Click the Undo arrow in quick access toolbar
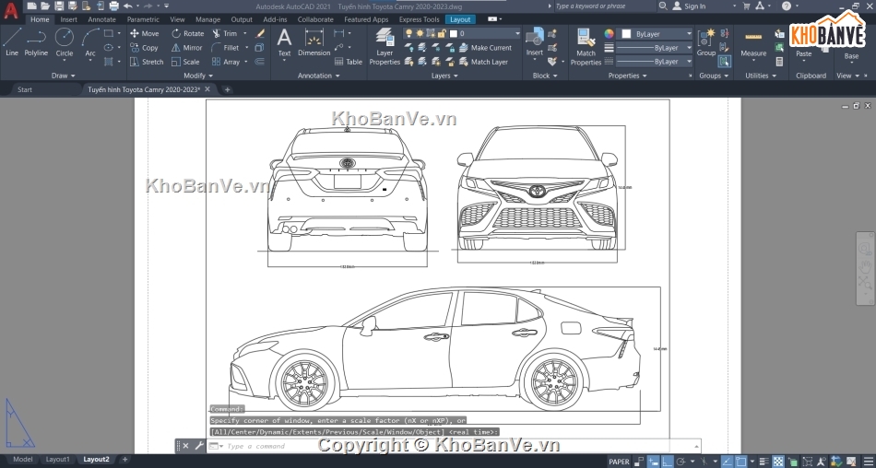Image resolution: width=876 pixels, height=468 pixels. [127, 6]
